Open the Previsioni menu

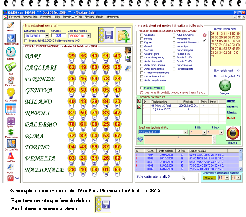coord(45,17)
